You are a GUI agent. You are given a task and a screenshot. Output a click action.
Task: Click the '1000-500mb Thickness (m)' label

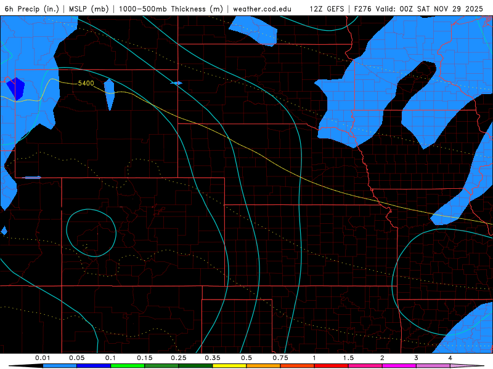[171, 9]
